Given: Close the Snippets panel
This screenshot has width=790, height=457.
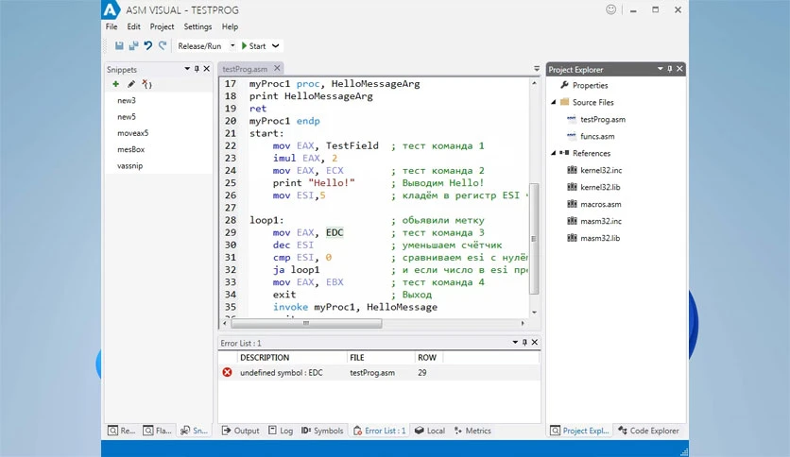Looking at the screenshot, I should pos(207,69).
